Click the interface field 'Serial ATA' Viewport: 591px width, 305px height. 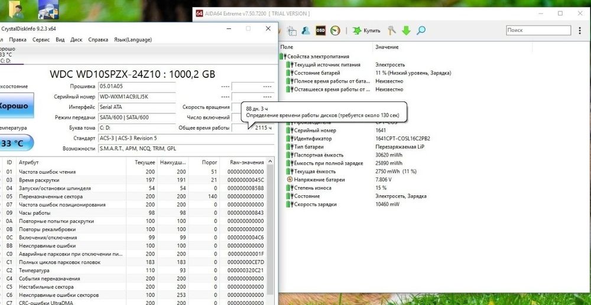click(137, 107)
